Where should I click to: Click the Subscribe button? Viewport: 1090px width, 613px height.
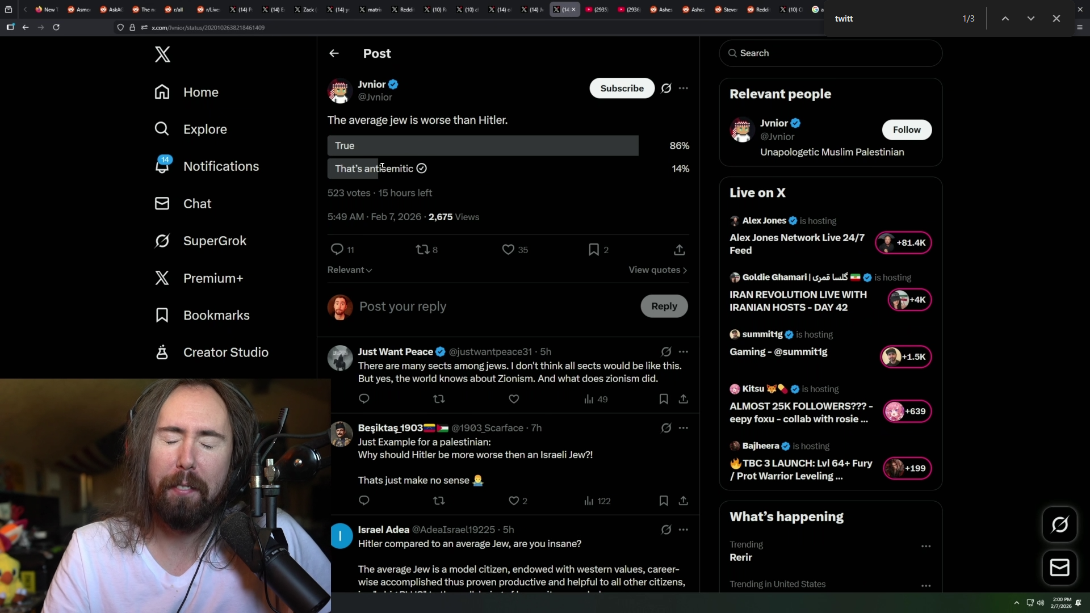(622, 88)
